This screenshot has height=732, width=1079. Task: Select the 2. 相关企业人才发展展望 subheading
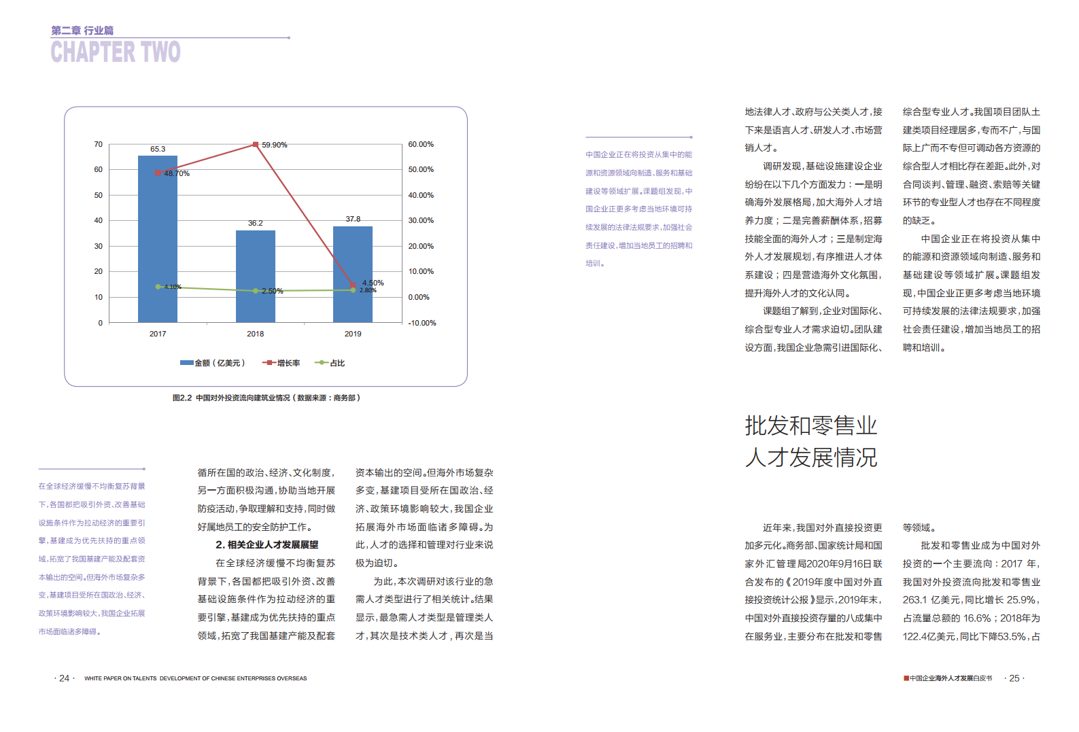pos(267,544)
